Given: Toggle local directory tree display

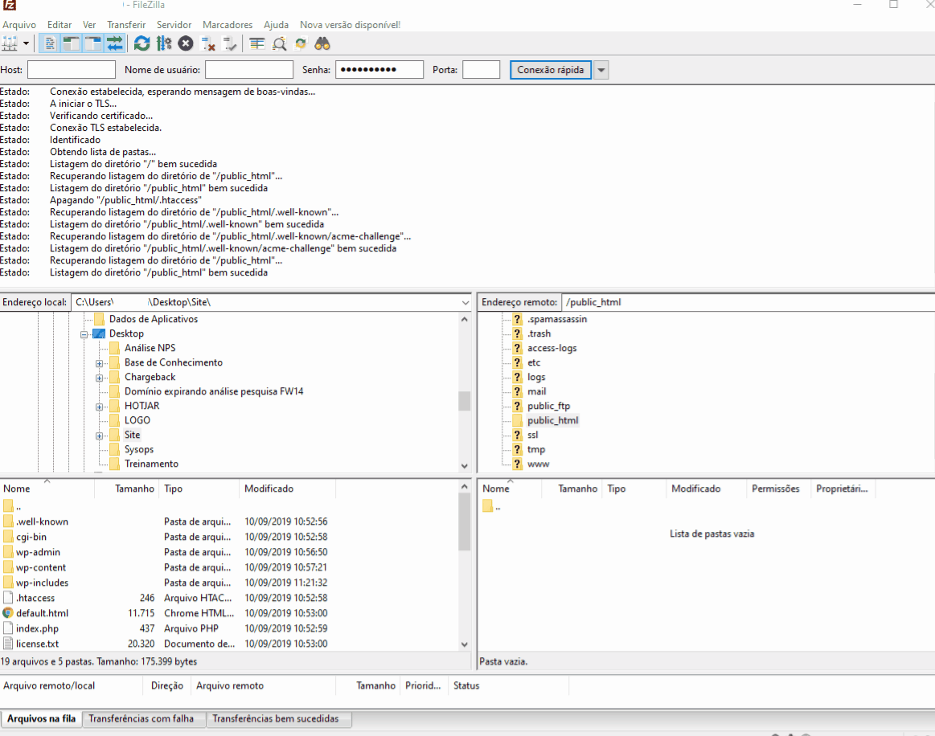Looking at the screenshot, I should click(x=72, y=43).
